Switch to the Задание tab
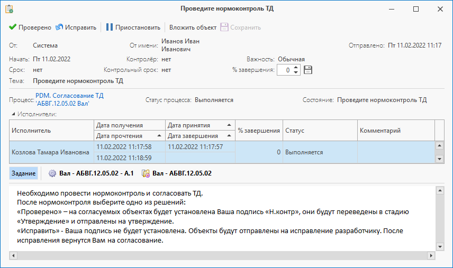 (23, 173)
